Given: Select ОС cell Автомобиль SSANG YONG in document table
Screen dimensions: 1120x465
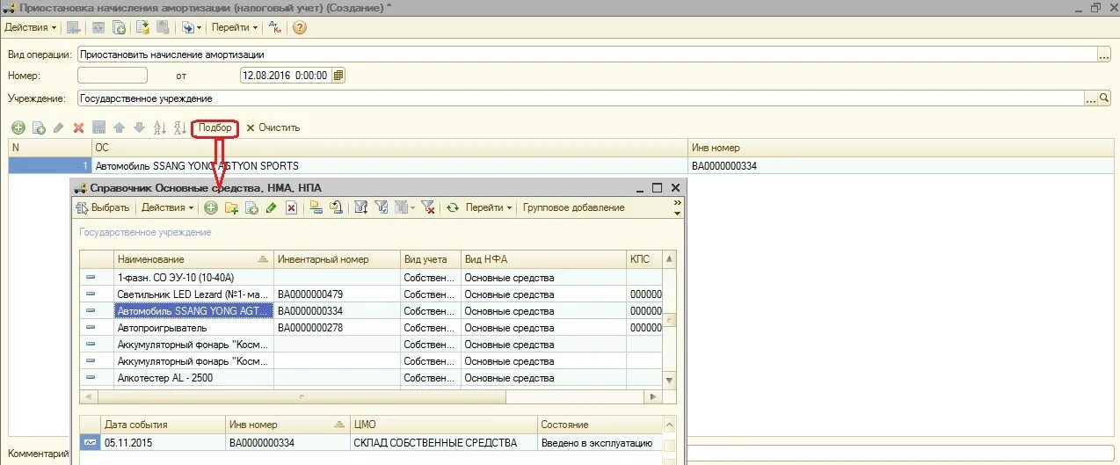Looking at the screenshot, I should pos(389,165).
